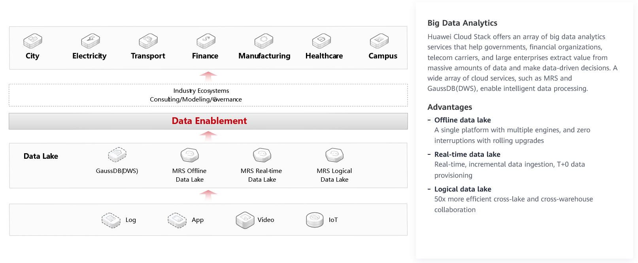Click the 'GaussDB(DWS)' label

117,171
